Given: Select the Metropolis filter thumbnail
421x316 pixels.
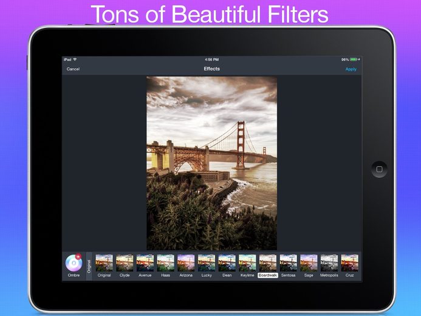Looking at the screenshot, I should [x=329, y=263].
